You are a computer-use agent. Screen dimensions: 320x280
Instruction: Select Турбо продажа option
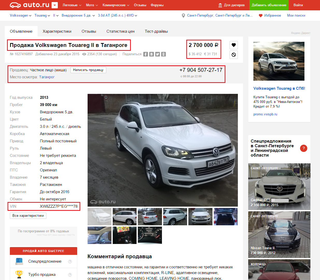44,275
